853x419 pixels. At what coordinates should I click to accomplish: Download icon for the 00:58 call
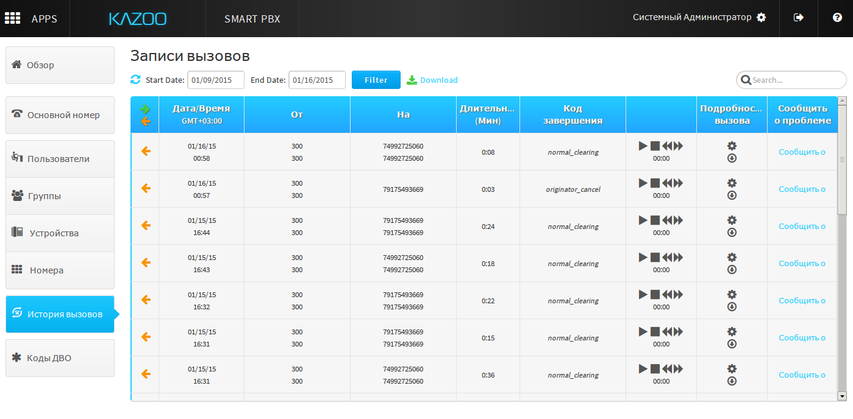732,158
